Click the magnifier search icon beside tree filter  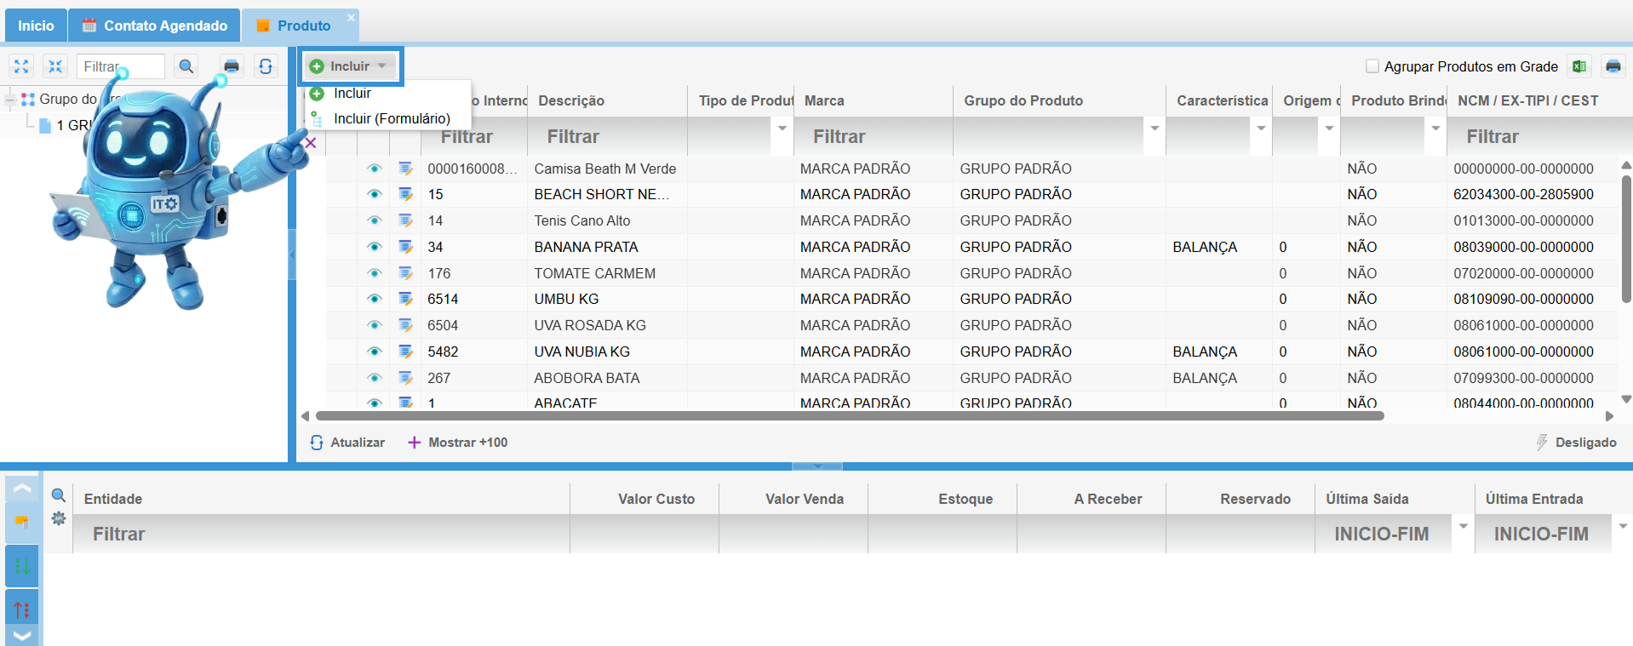coord(186,66)
